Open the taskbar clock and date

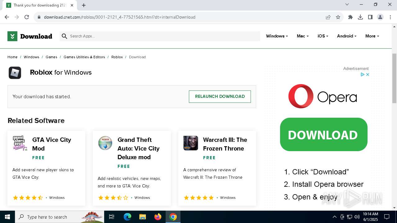tap(370, 217)
